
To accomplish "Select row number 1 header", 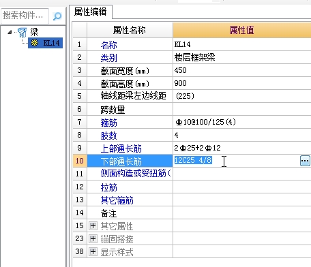I will tap(80, 44).
